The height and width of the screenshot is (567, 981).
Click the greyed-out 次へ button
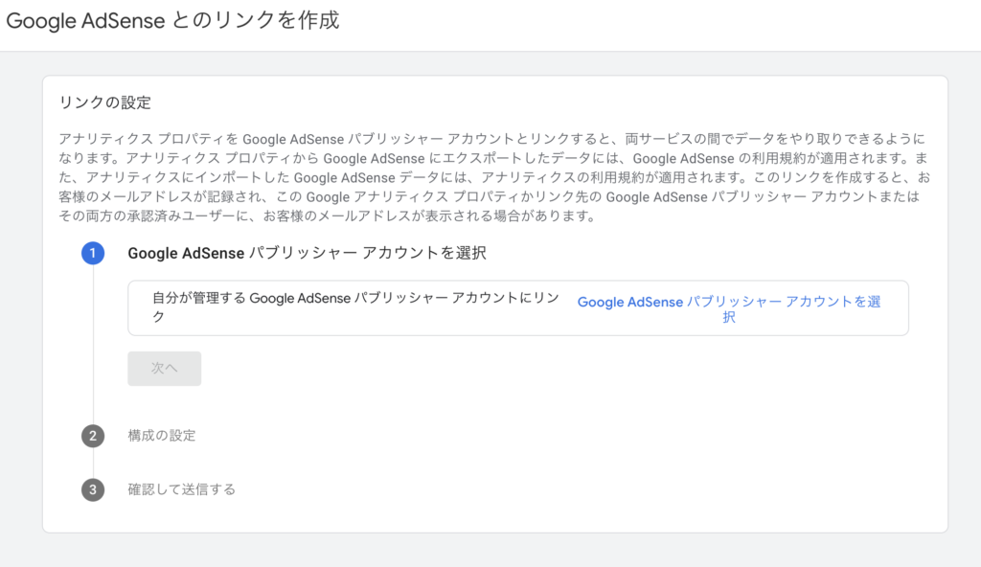click(x=165, y=368)
